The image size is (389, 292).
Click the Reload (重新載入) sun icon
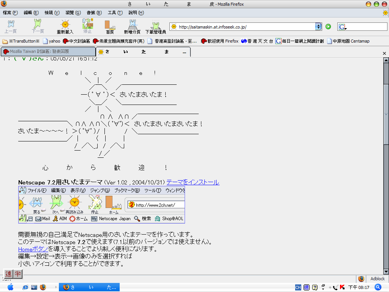[x=65, y=25]
